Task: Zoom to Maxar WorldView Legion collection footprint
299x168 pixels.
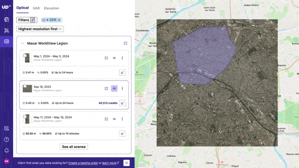Action: [125, 43]
